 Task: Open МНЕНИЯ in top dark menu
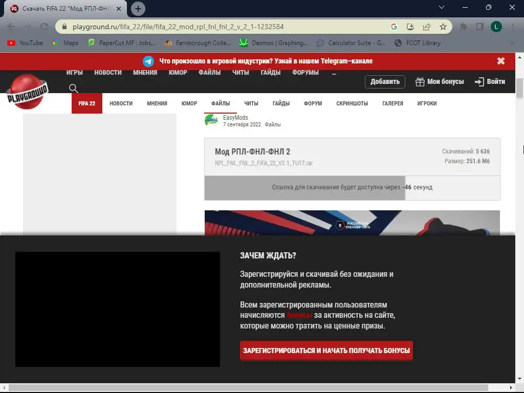tap(145, 73)
